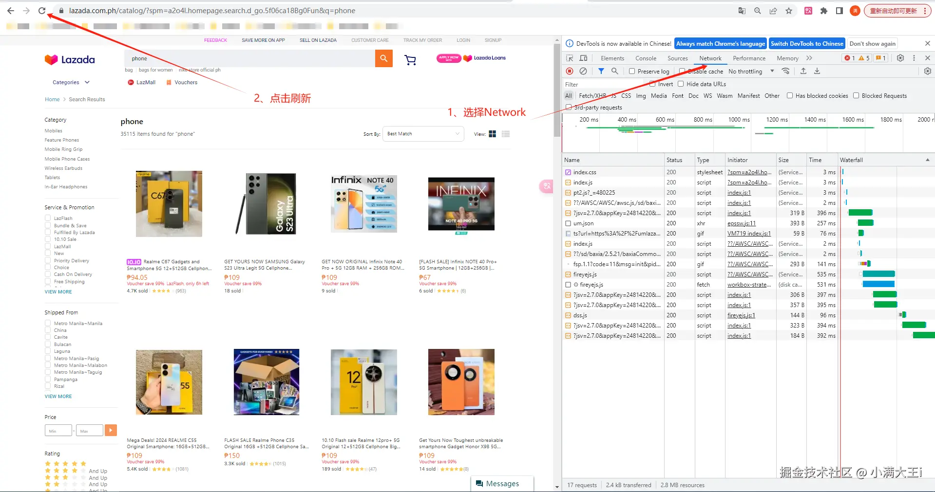The image size is (935, 492).
Task: Open the Samsung Galaxy S23 Ultra product thumbnail
Action: click(x=267, y=204)
